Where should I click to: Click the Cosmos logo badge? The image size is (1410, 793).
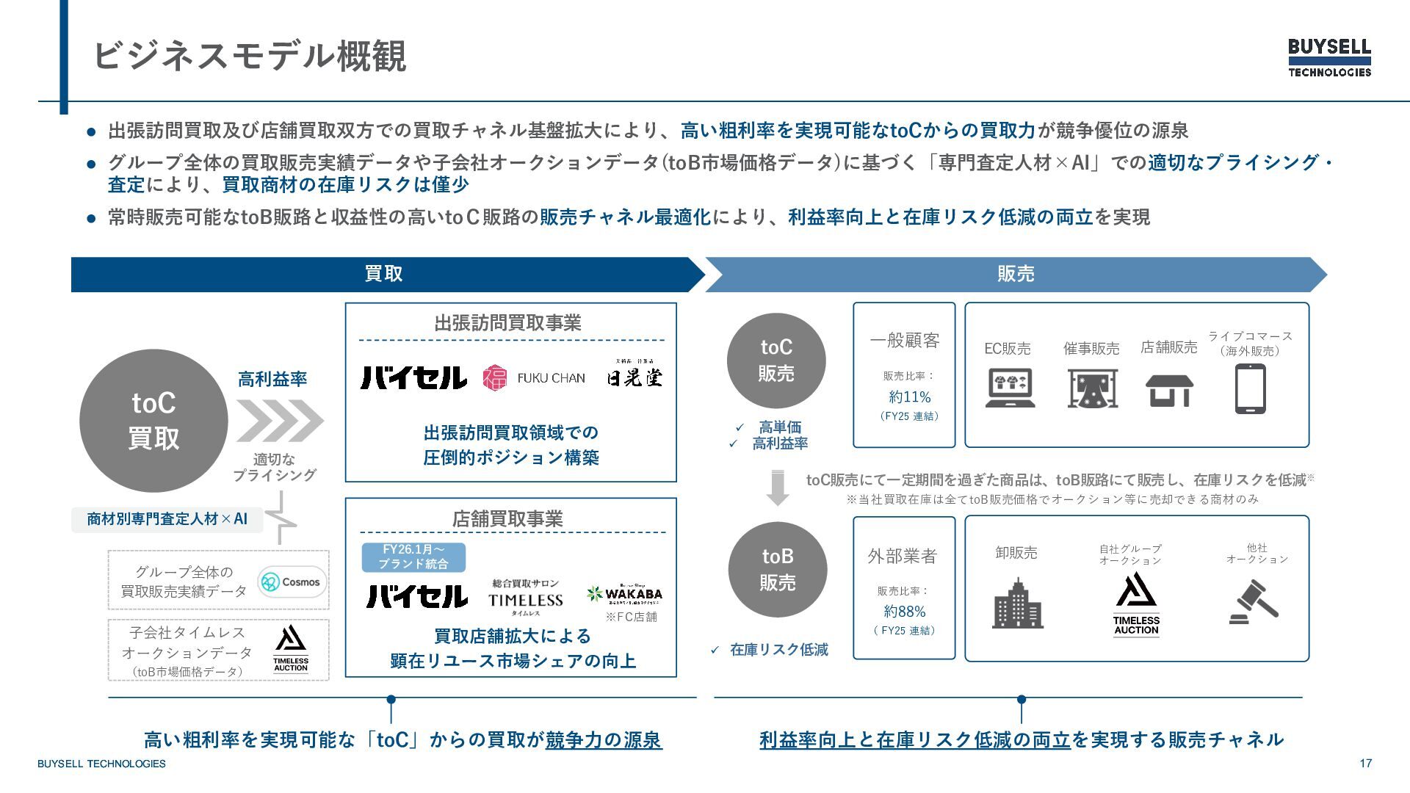pos(292,582)
